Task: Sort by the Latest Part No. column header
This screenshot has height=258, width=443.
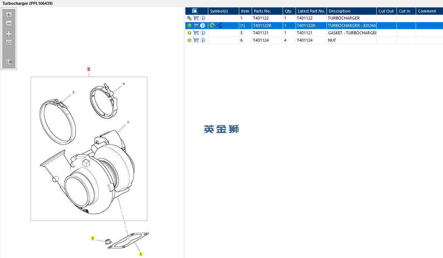Action: tap(311, 11)
